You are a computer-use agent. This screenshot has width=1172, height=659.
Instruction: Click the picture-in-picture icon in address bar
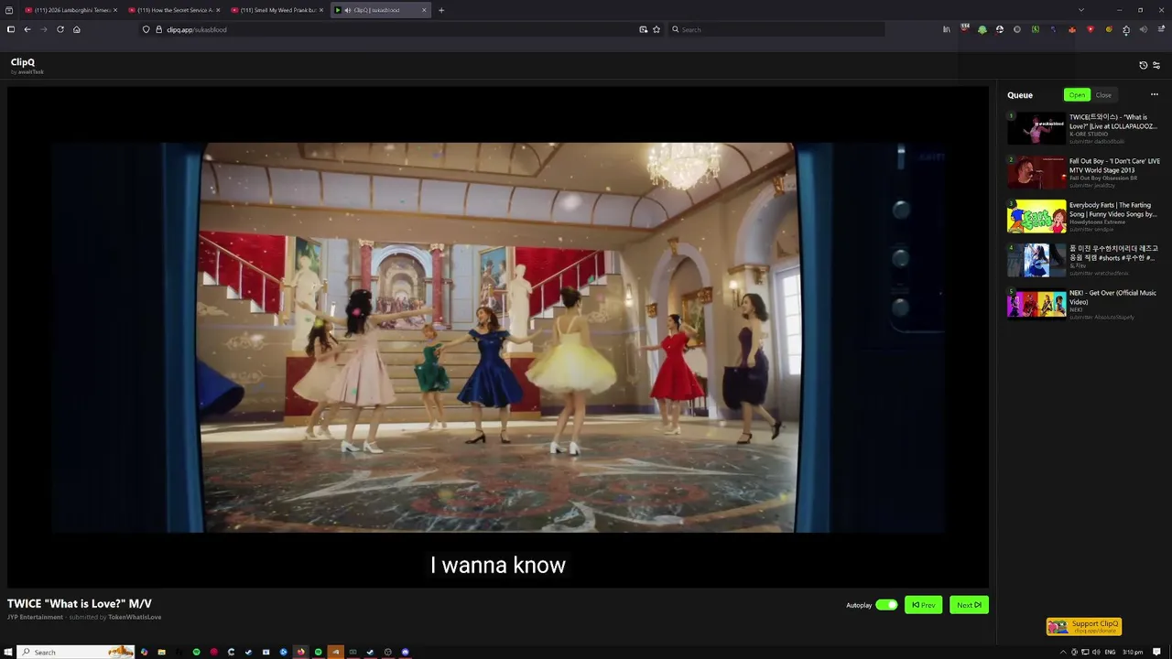point(643,29)
